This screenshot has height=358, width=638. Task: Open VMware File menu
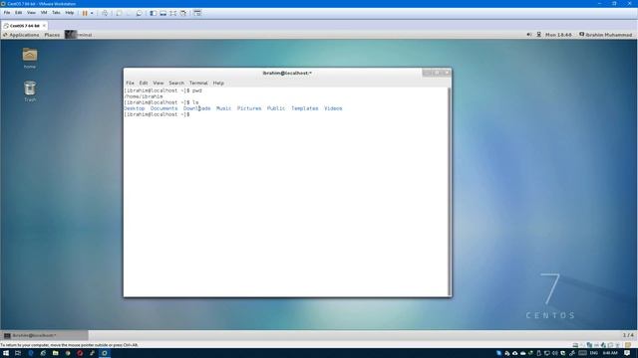pos(7,13)
